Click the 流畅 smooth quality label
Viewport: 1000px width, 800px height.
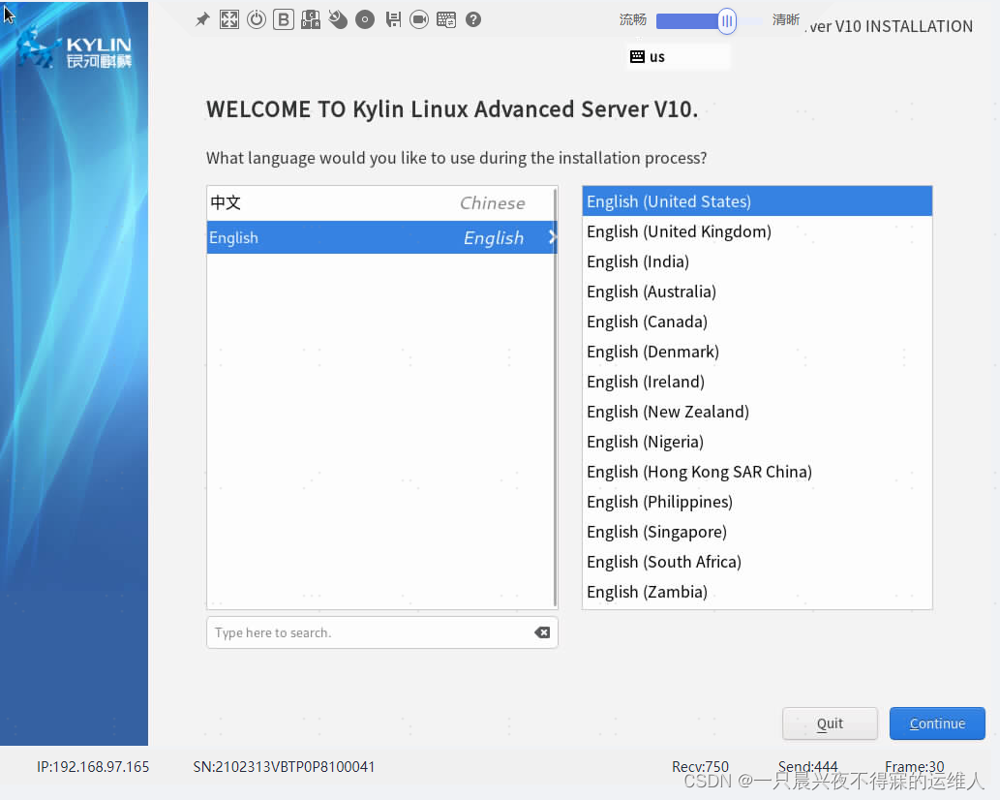point(633,19)
